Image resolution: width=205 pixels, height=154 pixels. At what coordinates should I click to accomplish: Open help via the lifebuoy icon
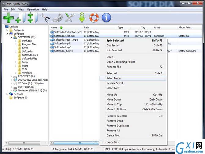(x=94, y=18)
